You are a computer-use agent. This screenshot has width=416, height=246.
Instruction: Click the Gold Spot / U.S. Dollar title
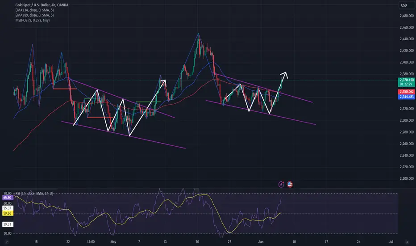pyautogui.click(x=42, y=5)
